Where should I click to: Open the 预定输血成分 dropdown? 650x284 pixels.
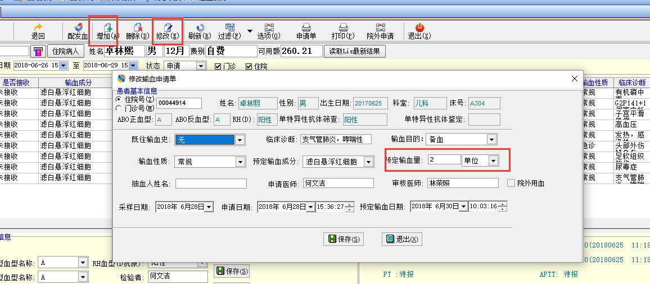pos(368,162)
